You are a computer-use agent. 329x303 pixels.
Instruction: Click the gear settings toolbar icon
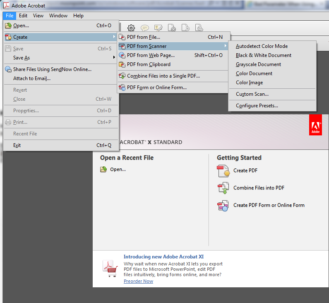(131, 28)
